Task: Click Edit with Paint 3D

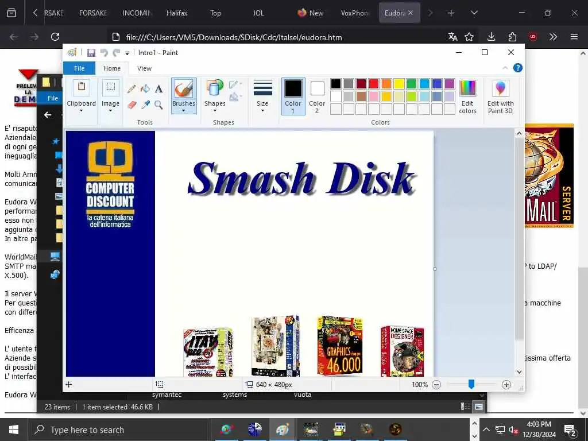Action: pos(500,96)
